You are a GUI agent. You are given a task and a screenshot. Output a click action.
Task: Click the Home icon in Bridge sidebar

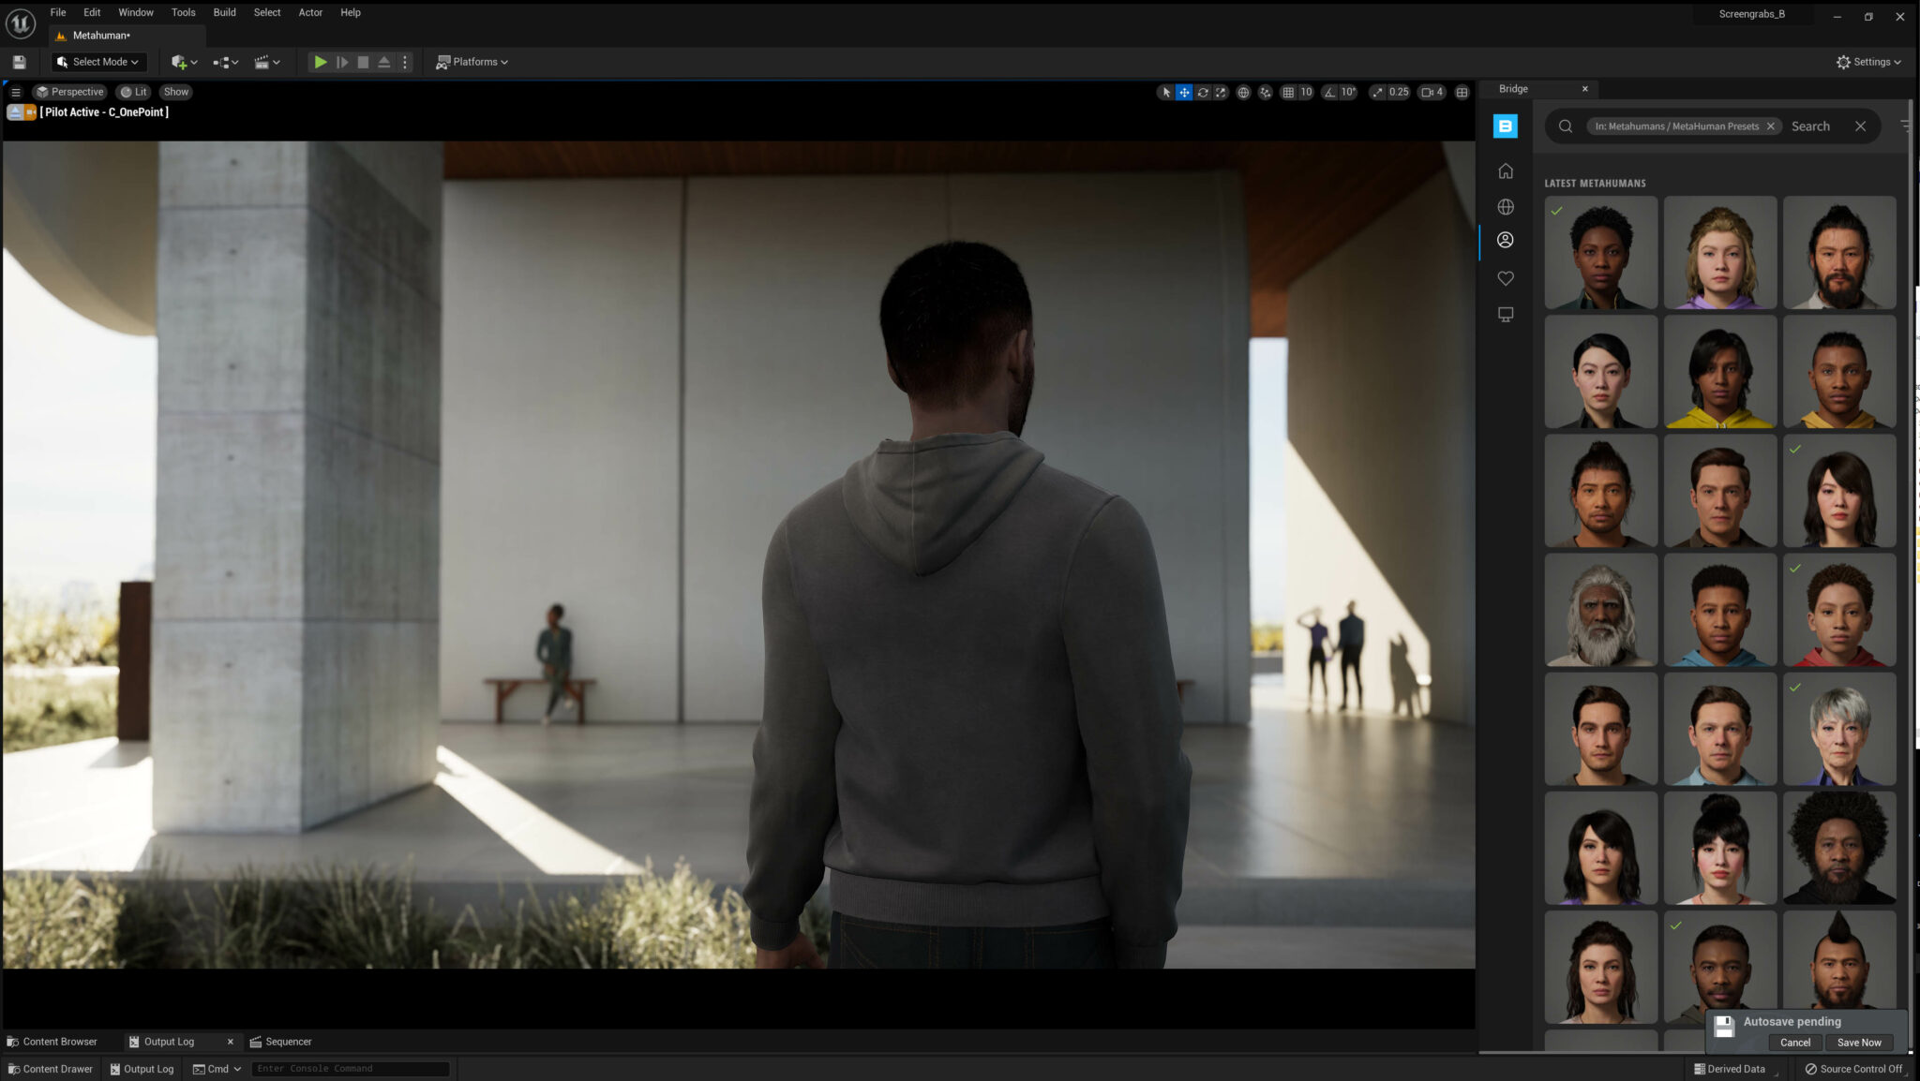1506,170
